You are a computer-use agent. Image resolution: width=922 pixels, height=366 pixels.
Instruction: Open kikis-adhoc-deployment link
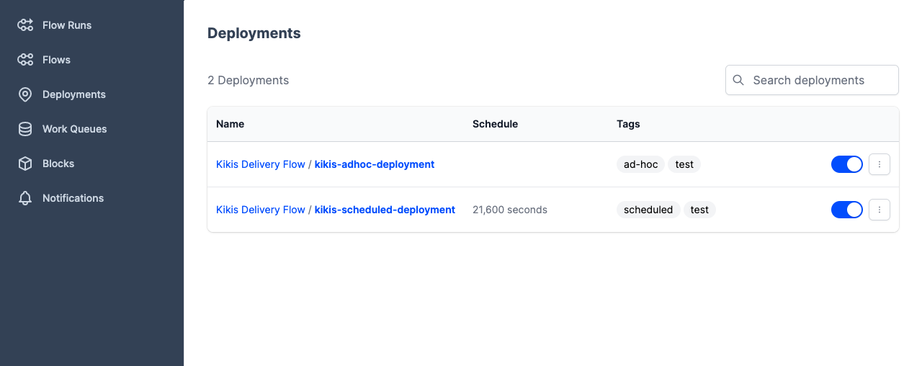pos(375,164)
